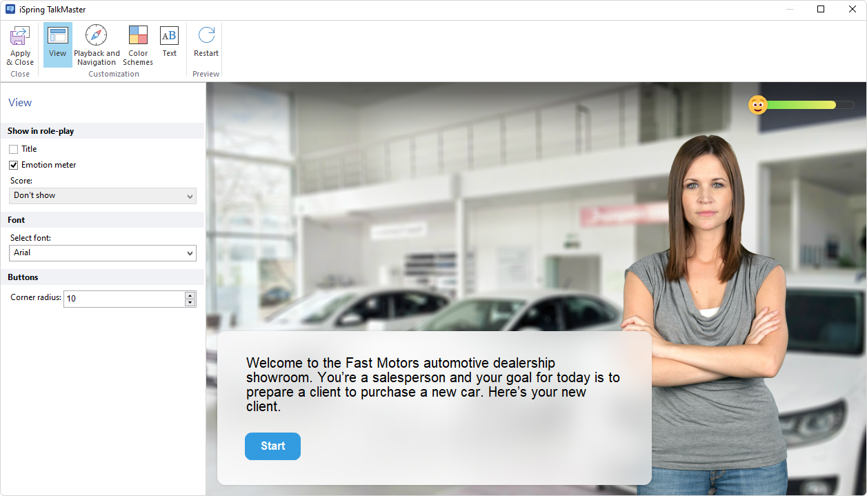Click the emoji face on emotion meter
The height and width of the screenshot is (496, 867).
pyautogui.click(x=758, y=105)
